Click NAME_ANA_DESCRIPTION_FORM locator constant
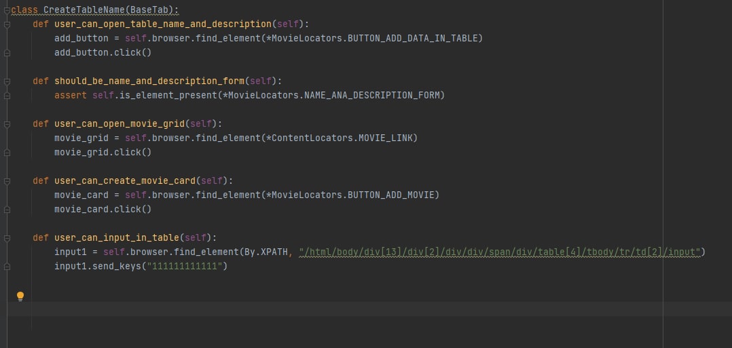The image size is (732, 348). click(372, 95)
